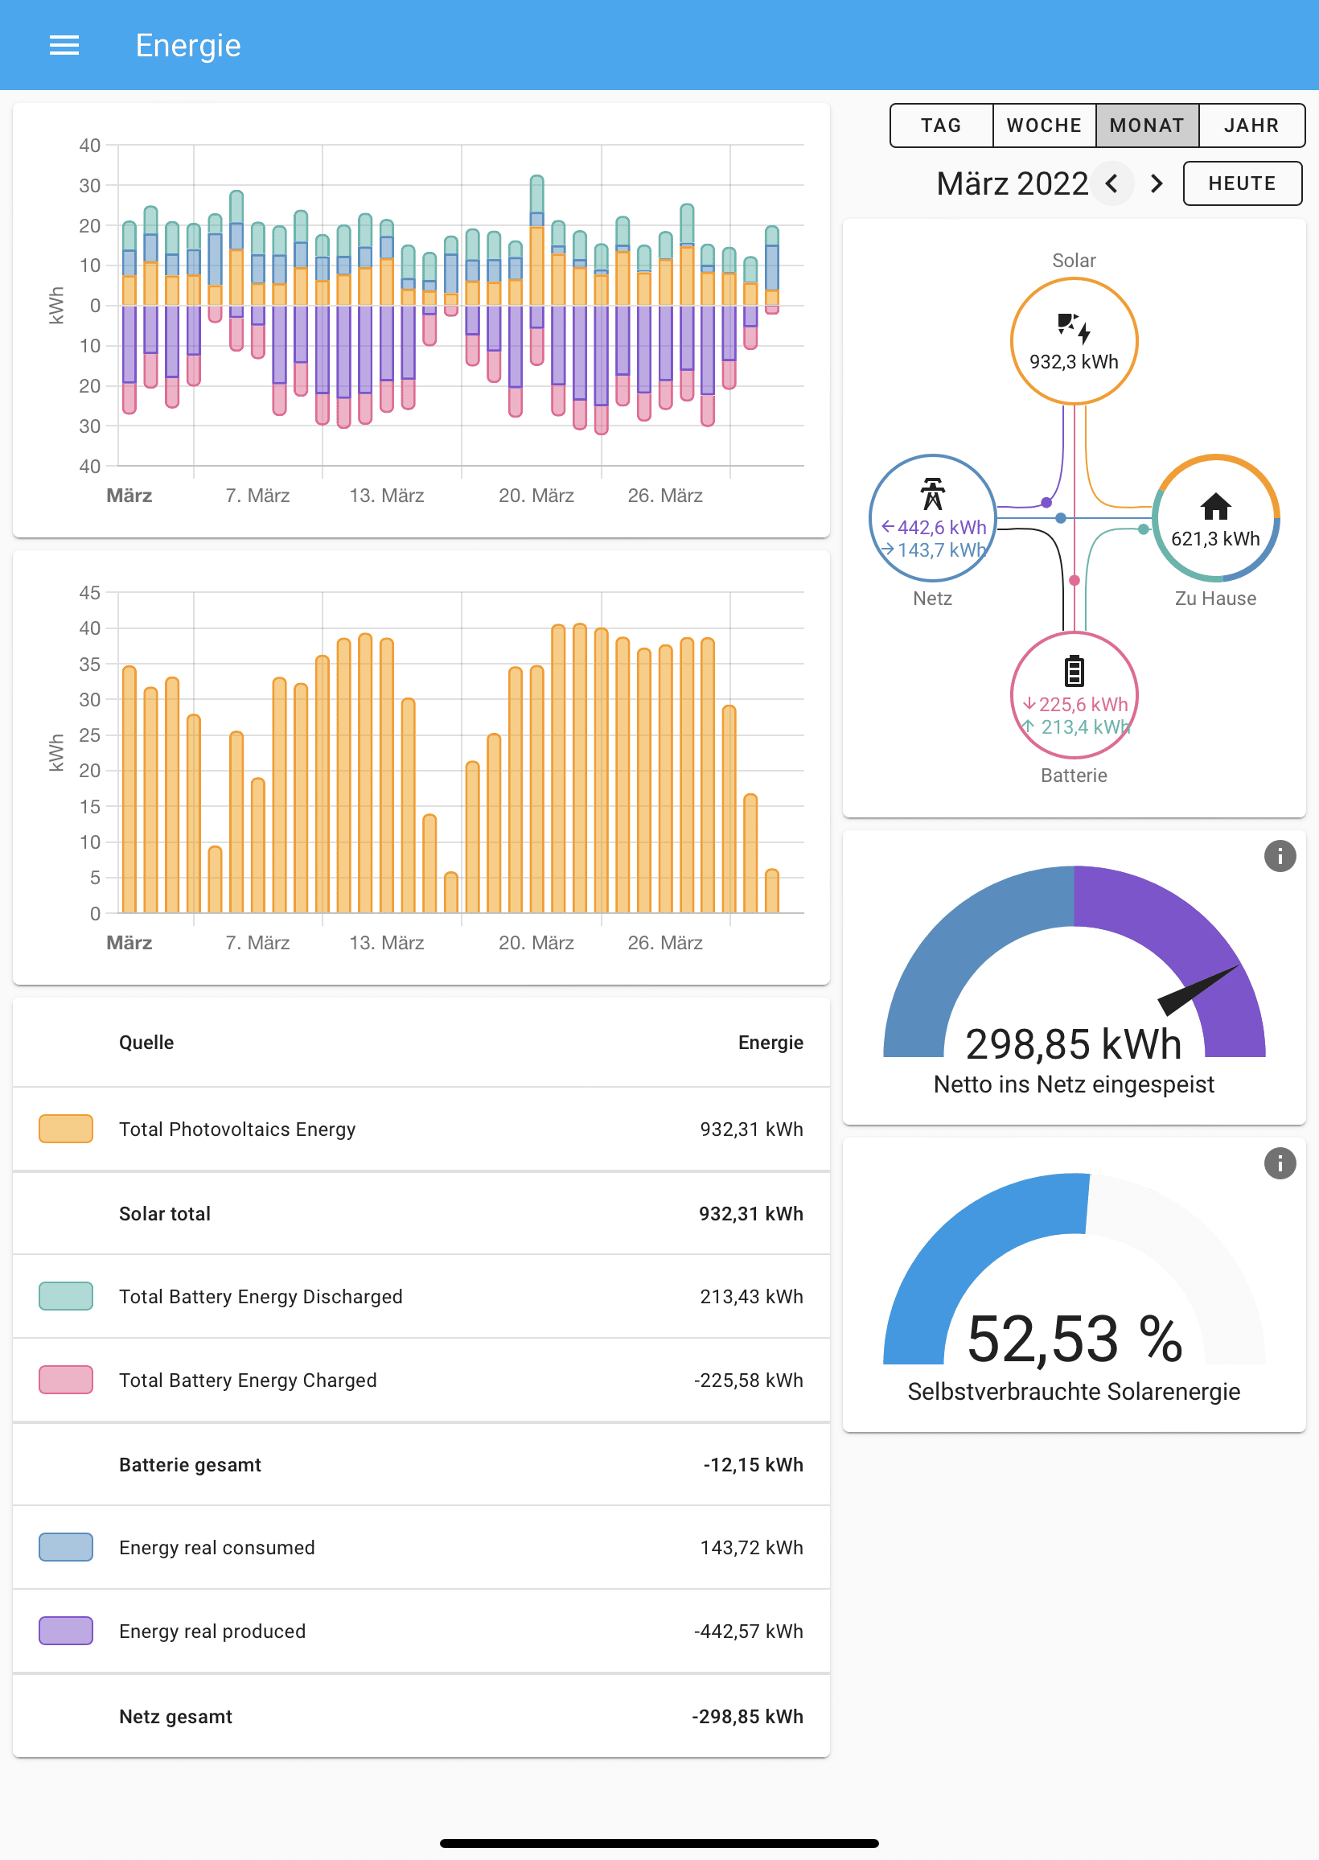1319x1860 pixels.
Task: Click the Total Photovoltaics Energy orange swatch
Action: 66,1129
